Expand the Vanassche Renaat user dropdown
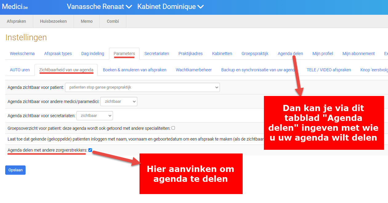Screen dimensions: 388x203 [99, 7]
